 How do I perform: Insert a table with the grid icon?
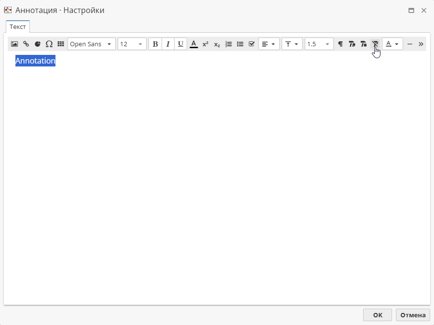coord(61,44)
